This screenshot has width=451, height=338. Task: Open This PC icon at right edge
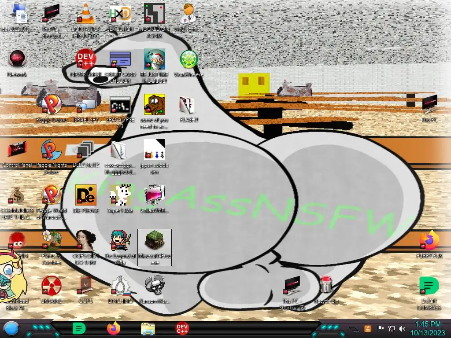click(429, 109)
